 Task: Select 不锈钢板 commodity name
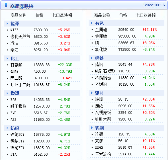[103, 78]
